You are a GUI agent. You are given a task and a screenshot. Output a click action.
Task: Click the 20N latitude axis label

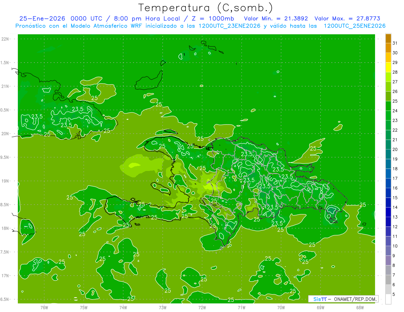click(x=5, y=134)
